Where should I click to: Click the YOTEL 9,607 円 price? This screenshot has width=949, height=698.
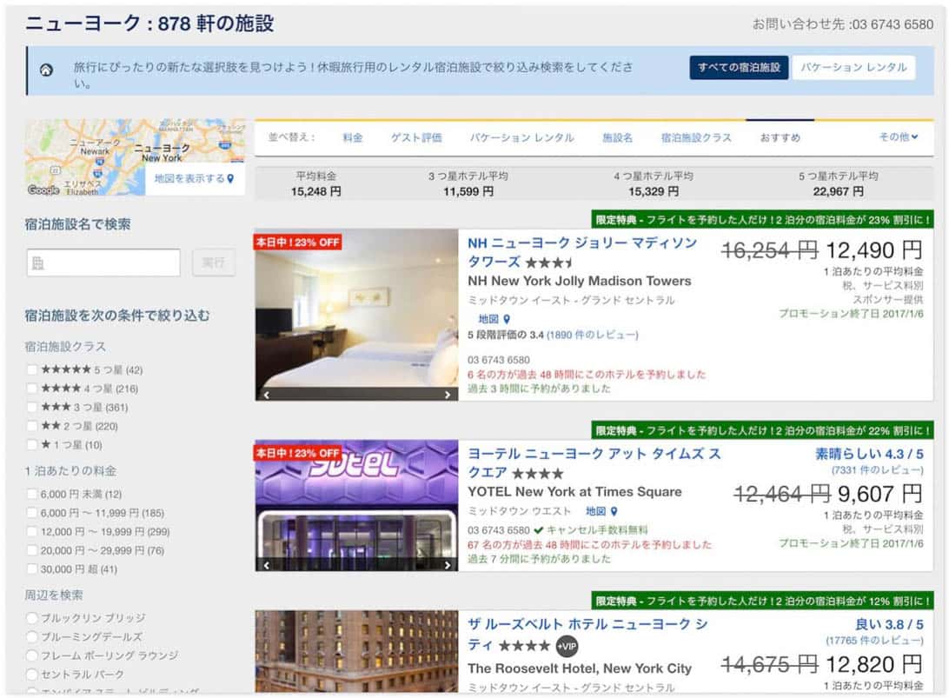880,494
